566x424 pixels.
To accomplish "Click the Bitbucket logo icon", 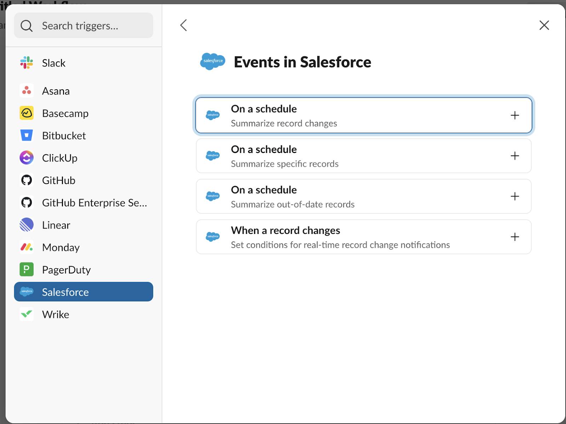I will pos(27,135).
